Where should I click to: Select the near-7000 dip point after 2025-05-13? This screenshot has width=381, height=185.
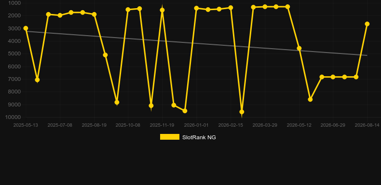click(x=37, y=80)
